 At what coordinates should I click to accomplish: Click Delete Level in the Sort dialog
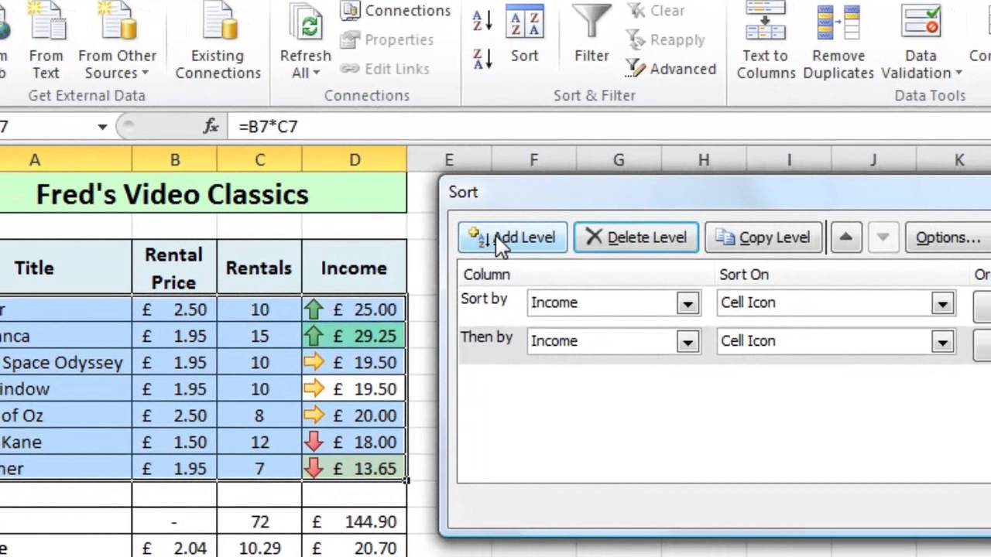(636, 237)
